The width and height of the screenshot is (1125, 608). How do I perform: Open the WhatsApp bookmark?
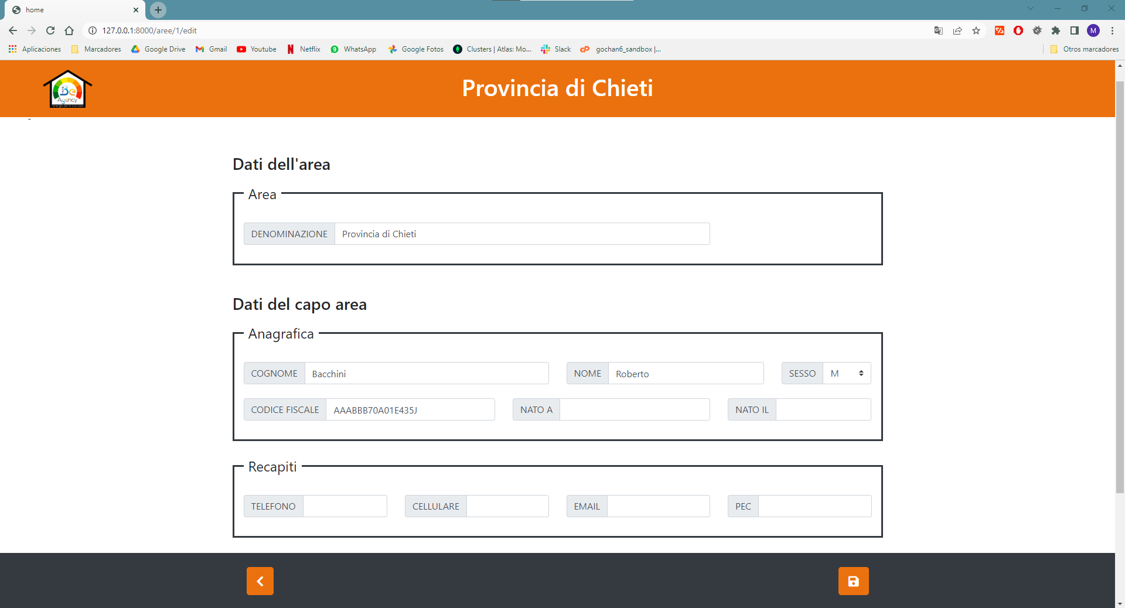pyautogui.click(x=353, y=49)
